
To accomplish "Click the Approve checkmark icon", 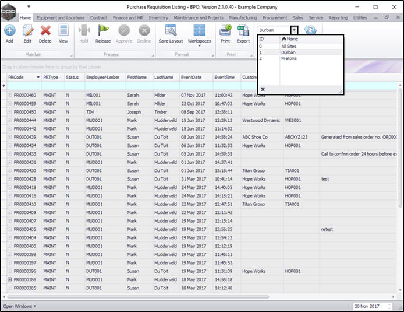I will pos(124,30).
